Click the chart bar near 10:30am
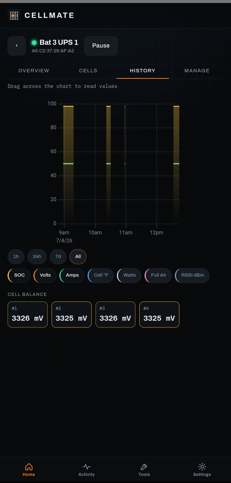Image resolution: width=231 pixels, height=483 pixels. [108, 165]
